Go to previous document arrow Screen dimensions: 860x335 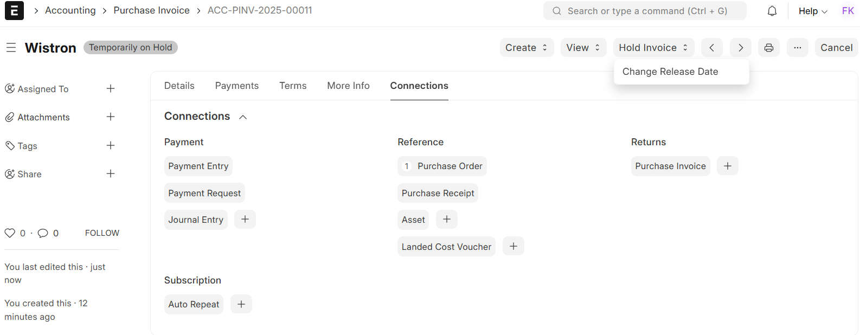tap(711, 48)
